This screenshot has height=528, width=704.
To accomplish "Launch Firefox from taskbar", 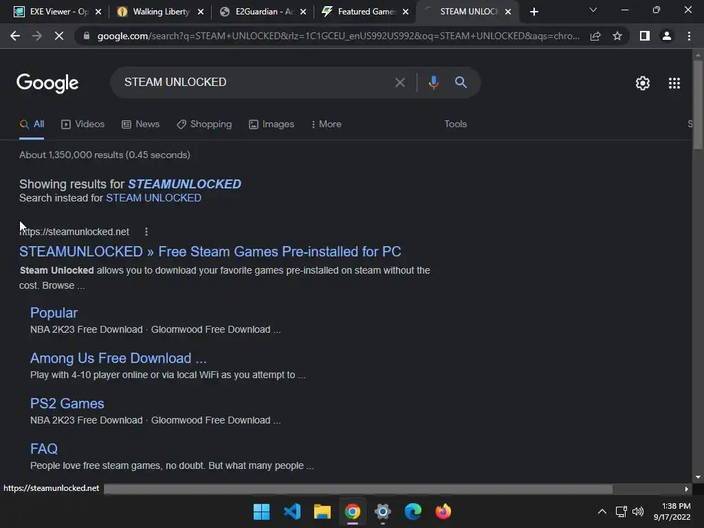I will pos(443,511).
